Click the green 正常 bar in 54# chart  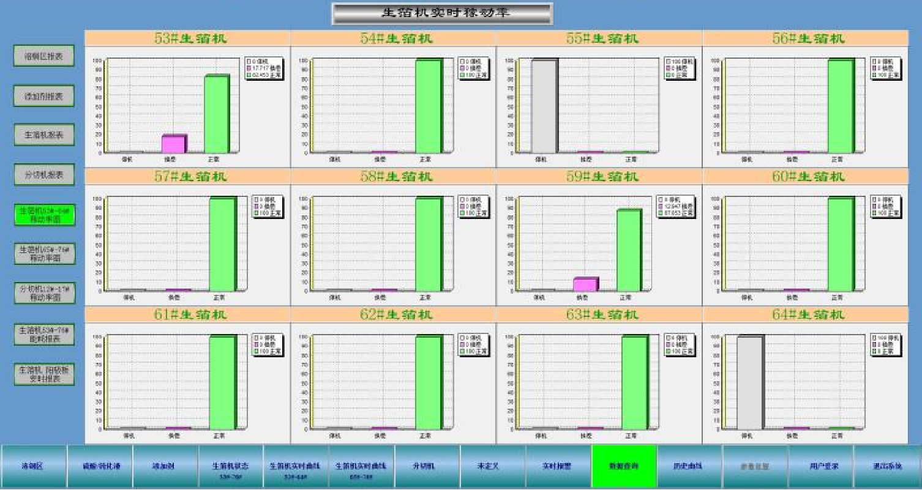(x=429, y=106)
